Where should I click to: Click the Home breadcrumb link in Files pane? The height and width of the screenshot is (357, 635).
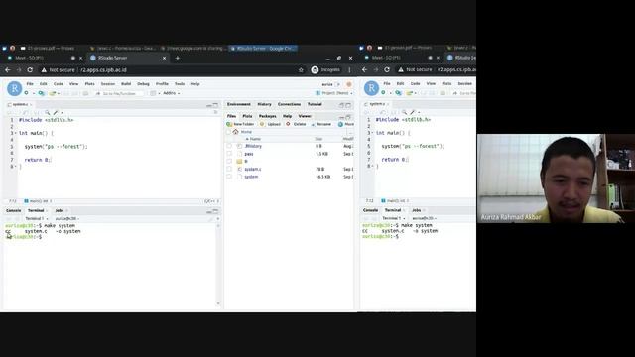pos(246,132)
